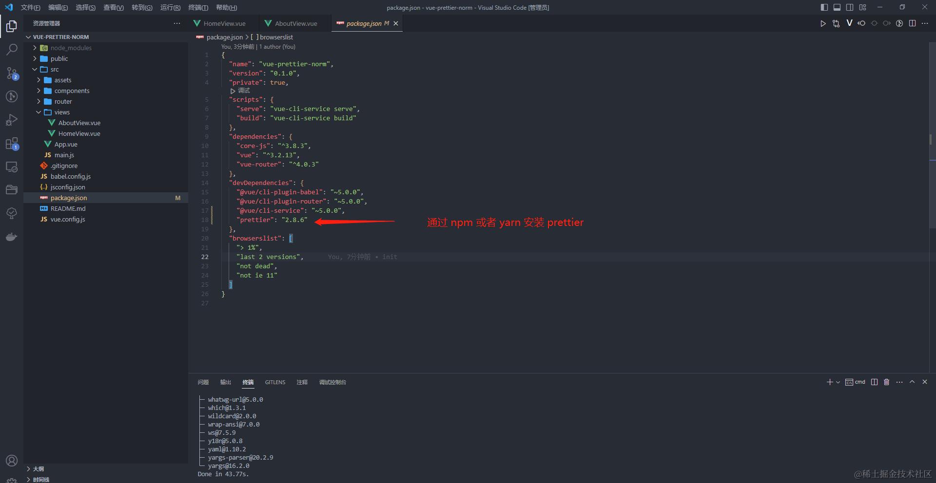The width and height of the screenshot is (936, 483).
Task: Open the Run and Debug view
Action: pos(12,120)
